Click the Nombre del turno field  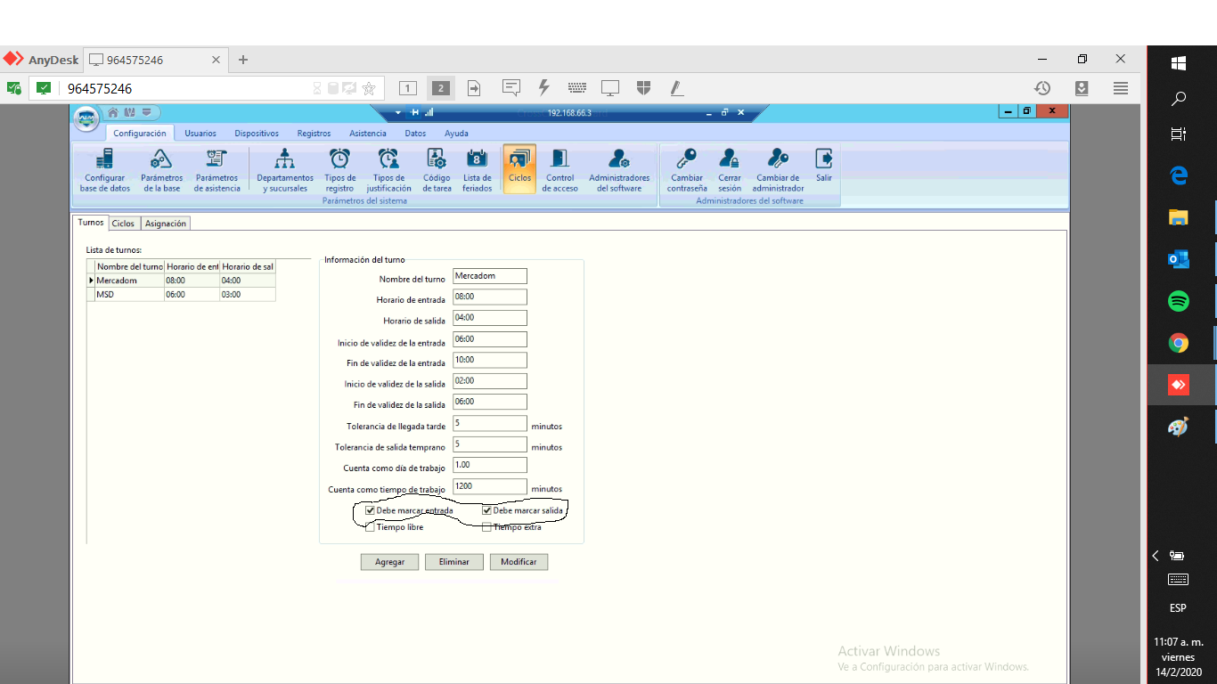tap(490, 276)
